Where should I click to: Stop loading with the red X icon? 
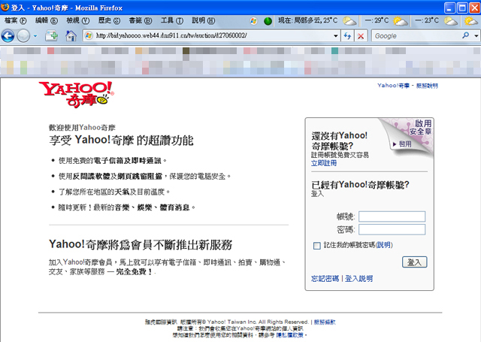coord(361,36)
